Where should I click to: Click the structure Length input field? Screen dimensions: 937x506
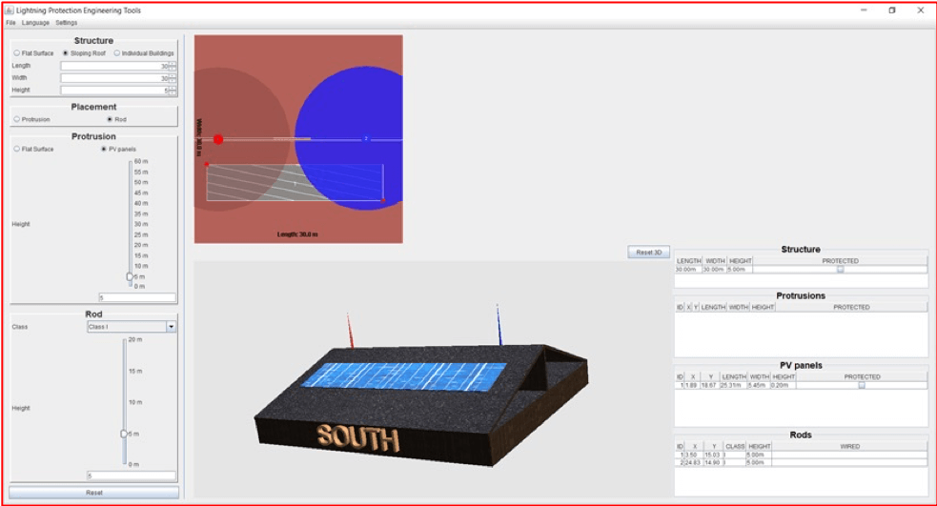click(x=114, y=66)
